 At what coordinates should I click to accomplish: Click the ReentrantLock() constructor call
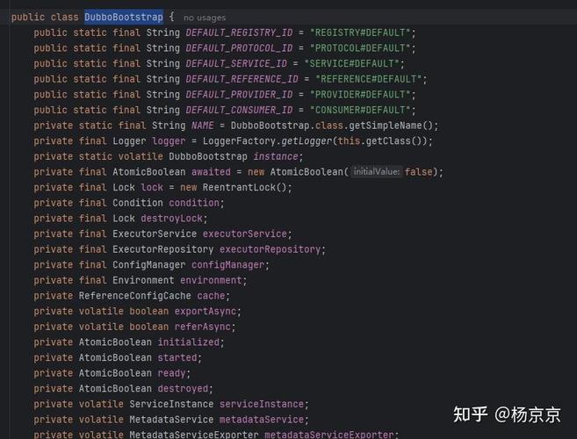pyautogui.click(x=244, y=187)
